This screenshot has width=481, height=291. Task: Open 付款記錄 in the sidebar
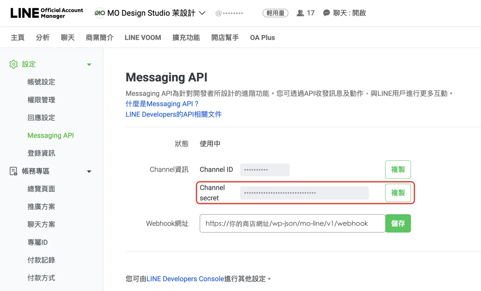click(41, 260)
